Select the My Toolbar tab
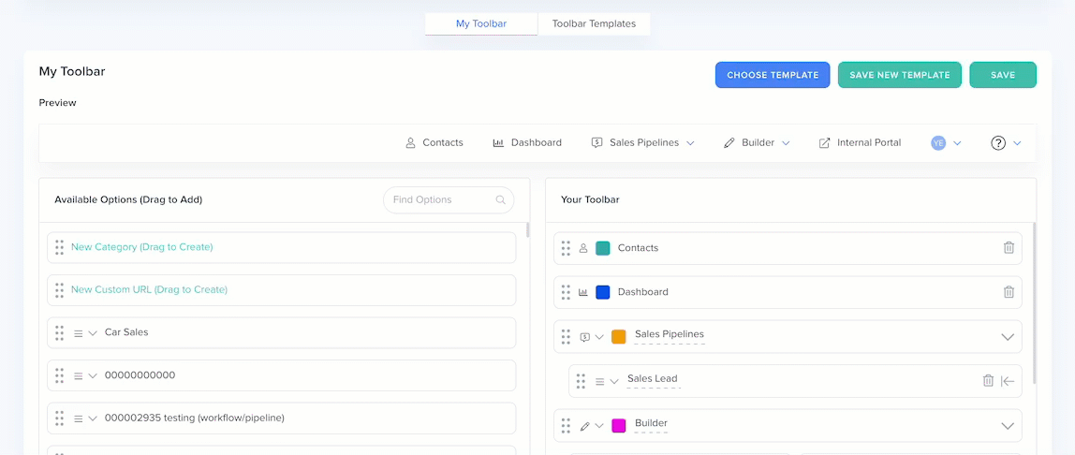This screenshot has width=1075, height=455. 481,23
